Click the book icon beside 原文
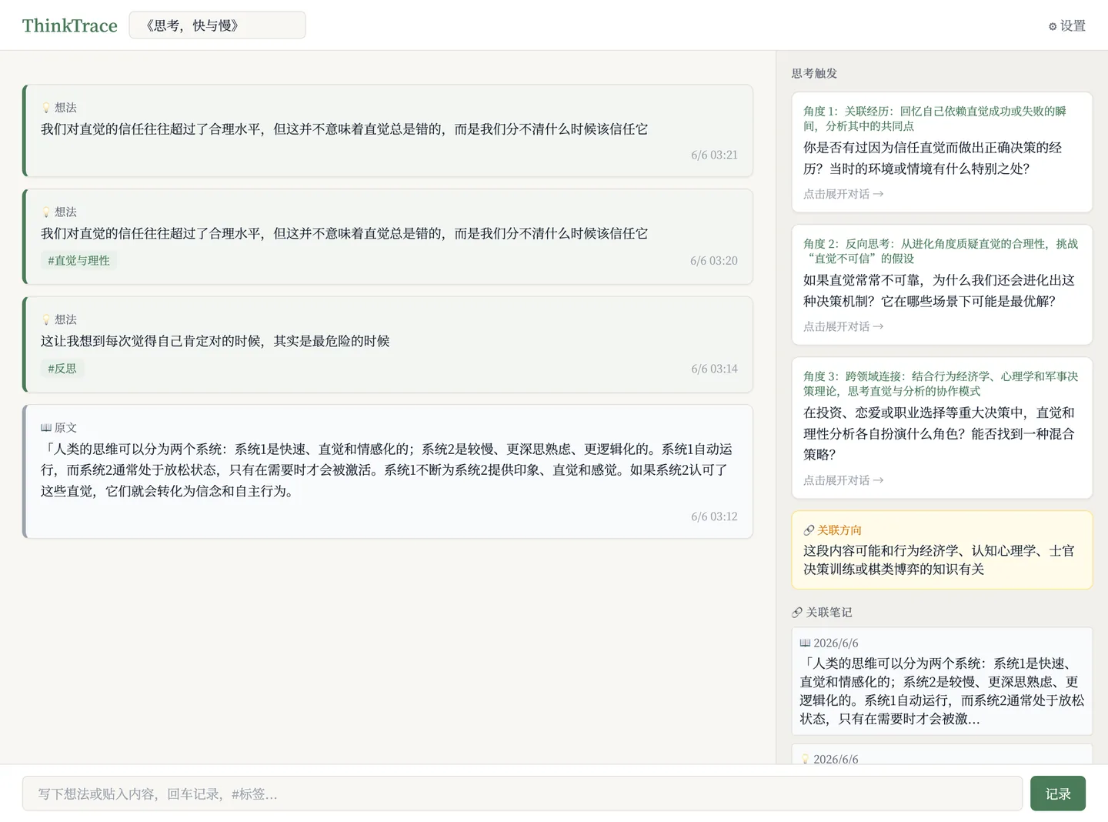 46,428
